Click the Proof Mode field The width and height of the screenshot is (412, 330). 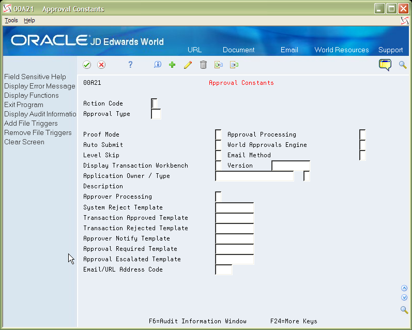click(218, 134)
